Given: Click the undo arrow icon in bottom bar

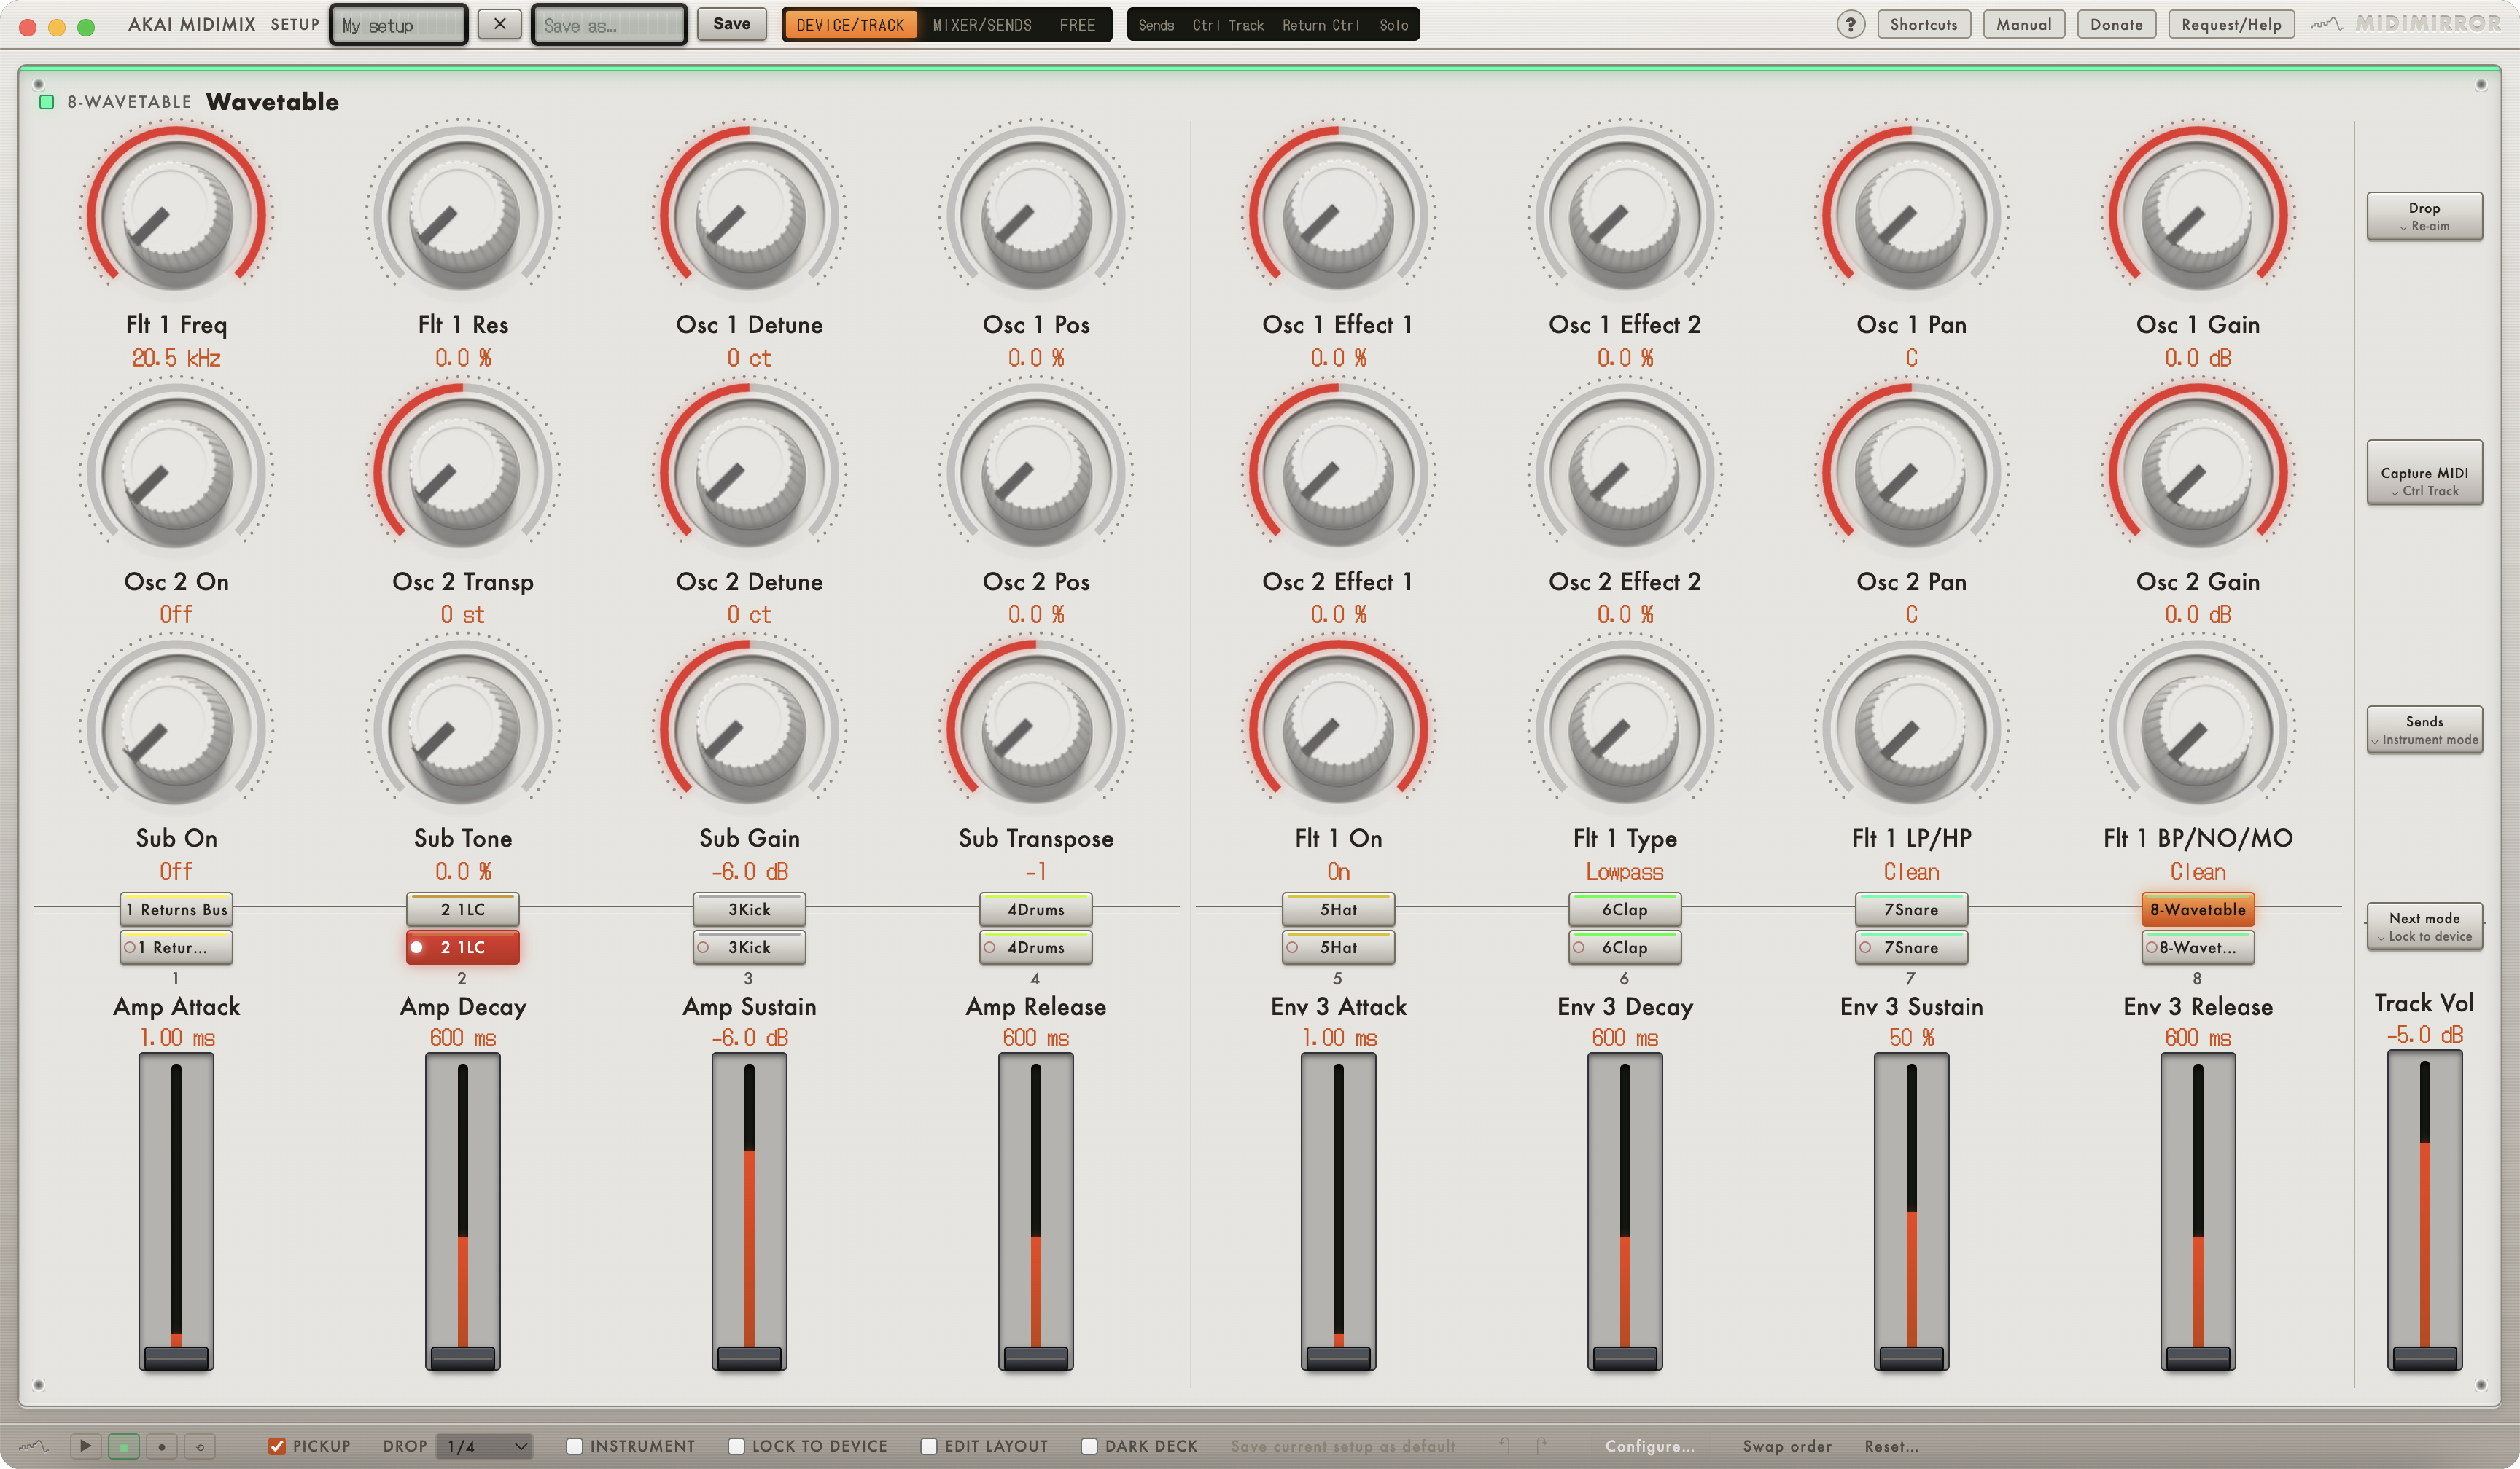Looking at the screenshot, I should 1504,1445.
